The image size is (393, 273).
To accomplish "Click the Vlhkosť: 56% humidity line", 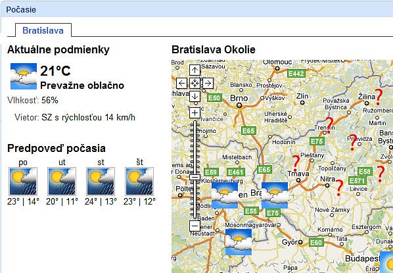I will pyautogui.click(x=33, y=101).
